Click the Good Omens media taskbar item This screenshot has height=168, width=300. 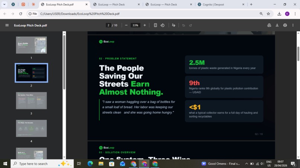(x=221, y=164)
